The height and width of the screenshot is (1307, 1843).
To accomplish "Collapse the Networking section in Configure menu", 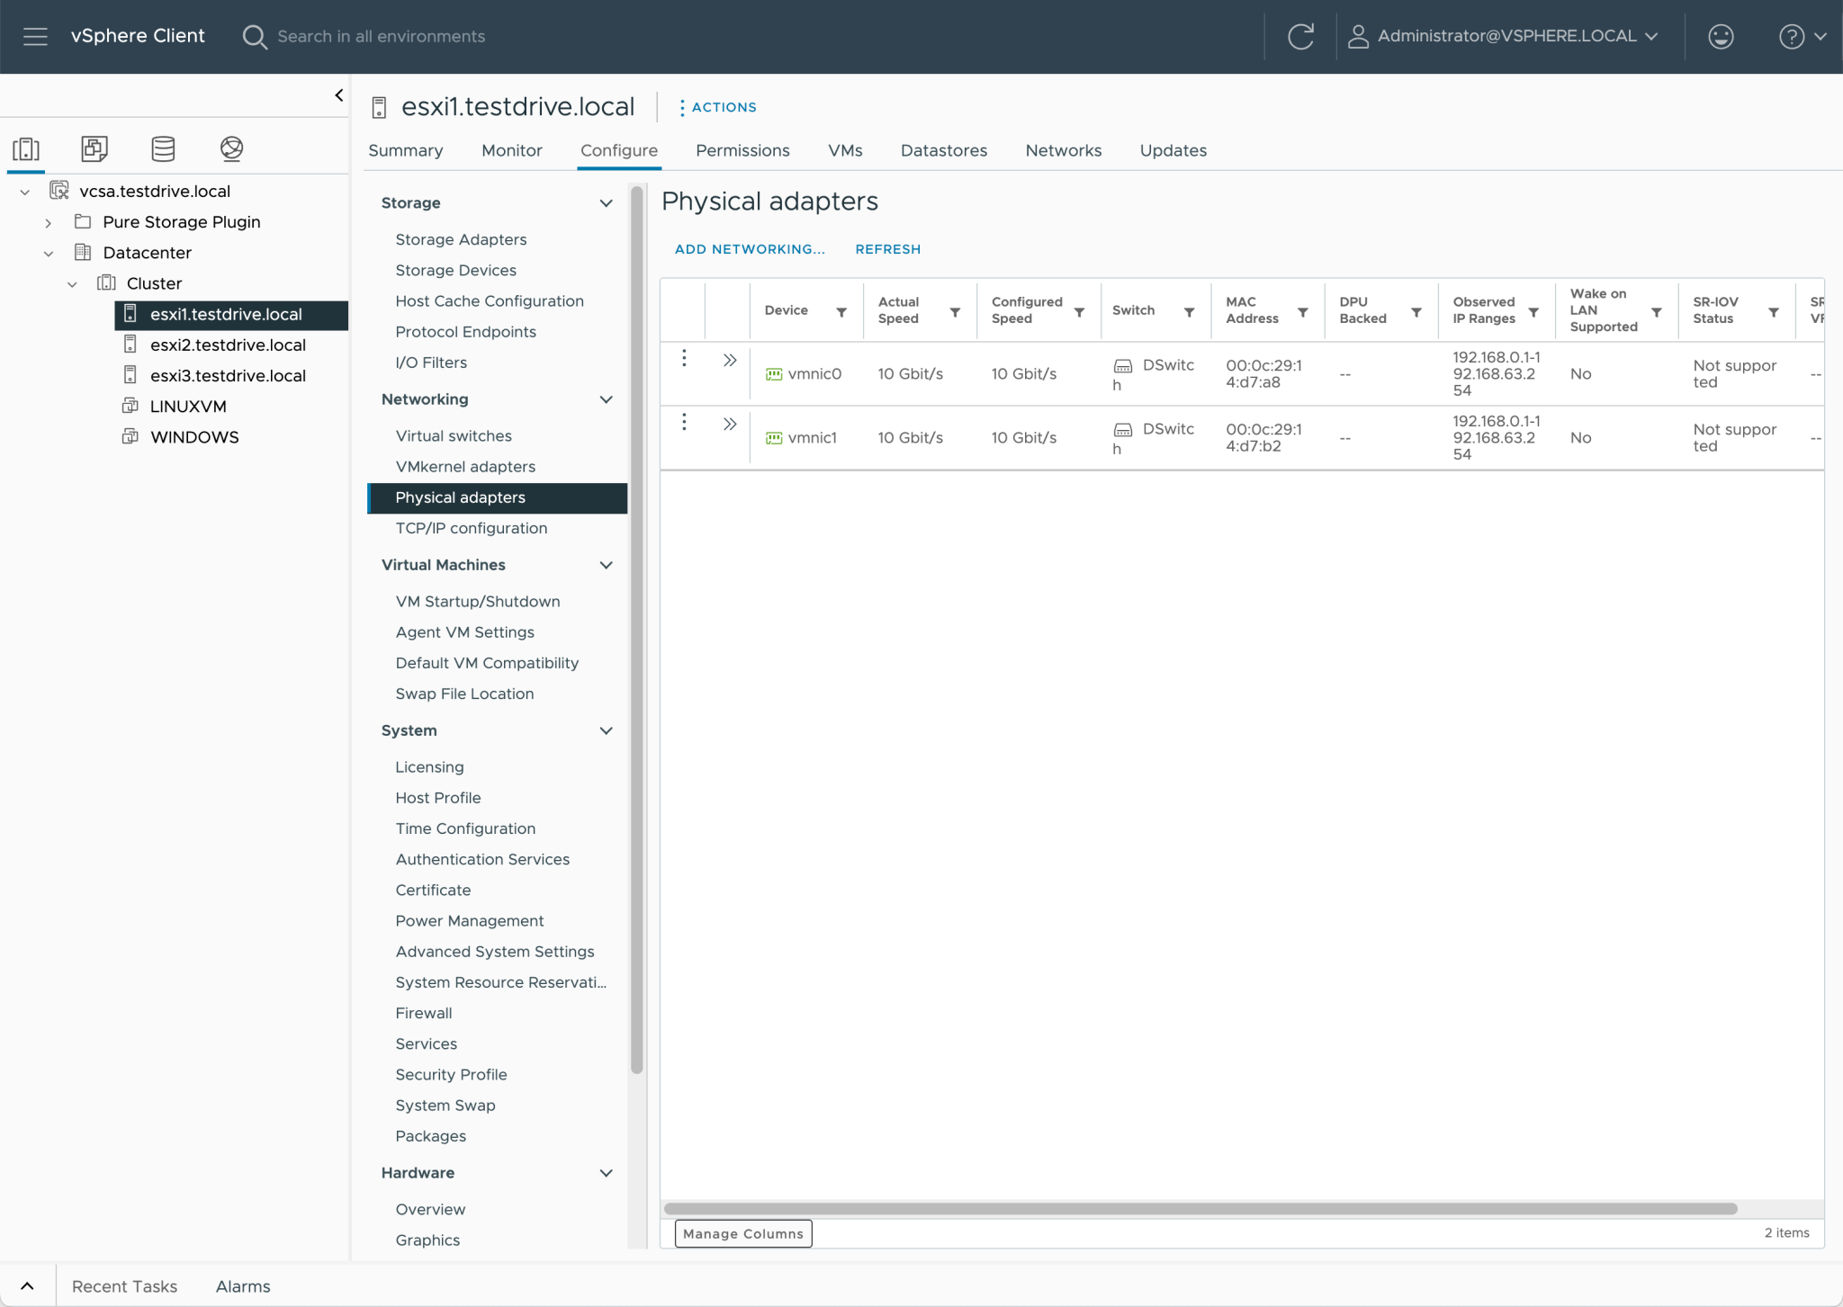I will point(606,399).
